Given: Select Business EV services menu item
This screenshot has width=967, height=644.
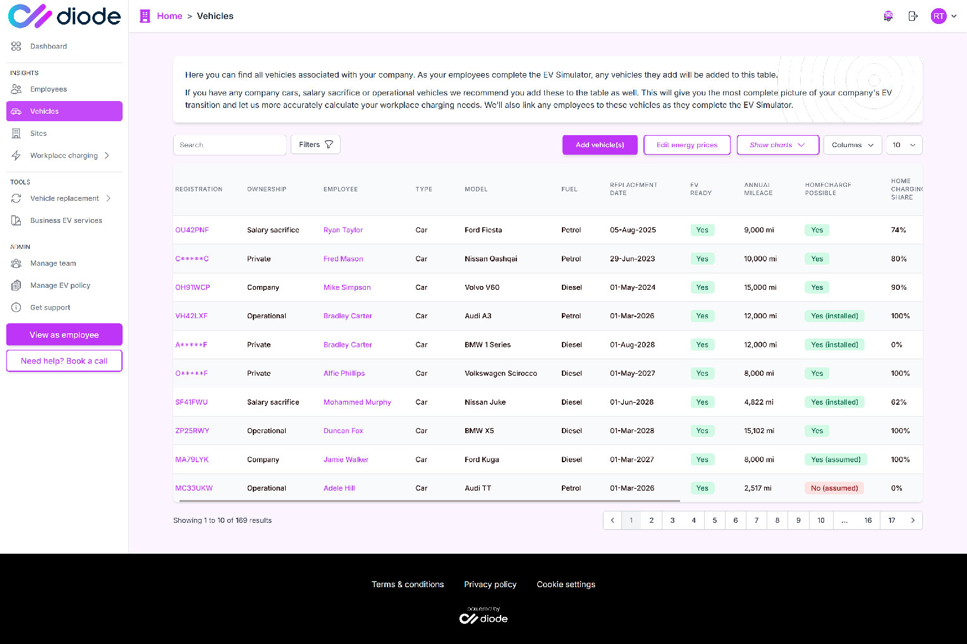Looking at the screenshot, I should (64, 220).
